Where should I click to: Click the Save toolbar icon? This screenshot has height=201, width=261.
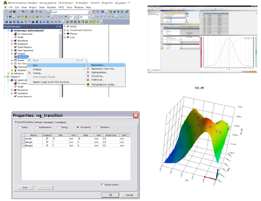[14, 12]
